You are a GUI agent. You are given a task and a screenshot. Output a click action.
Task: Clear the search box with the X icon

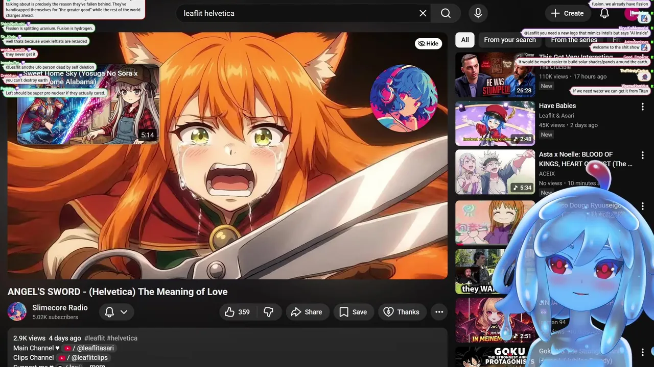tap(423, 13)
